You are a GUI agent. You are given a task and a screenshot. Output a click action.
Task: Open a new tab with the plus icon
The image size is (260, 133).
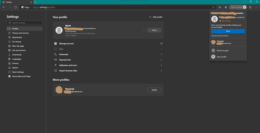tap(35, 2)
